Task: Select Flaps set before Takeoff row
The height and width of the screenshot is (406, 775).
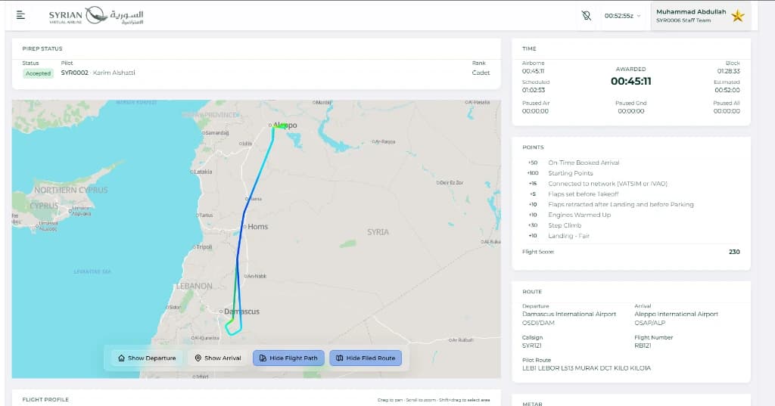Action: tap(630, 194)
